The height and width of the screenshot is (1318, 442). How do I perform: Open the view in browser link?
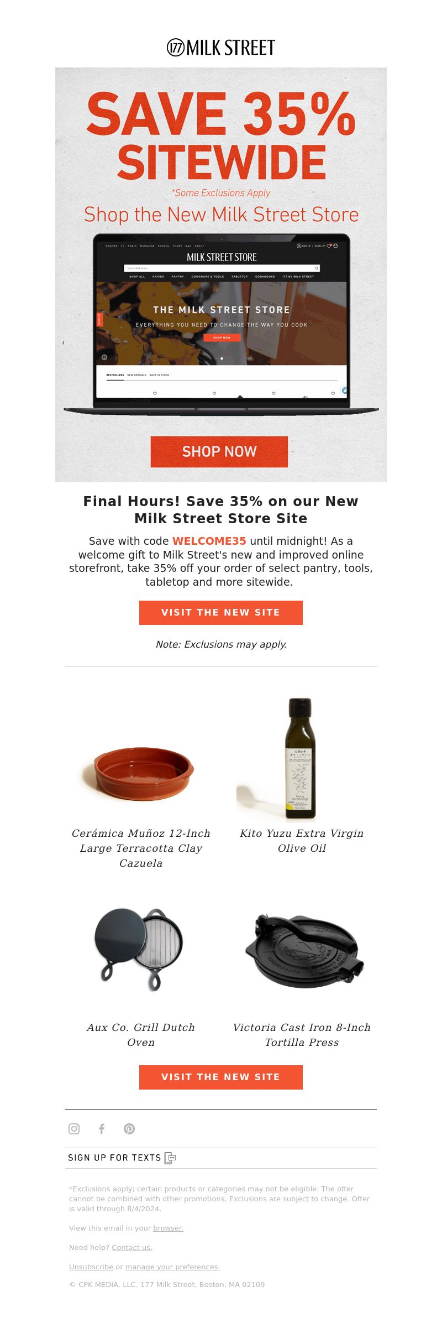[x=168, y=1228]
